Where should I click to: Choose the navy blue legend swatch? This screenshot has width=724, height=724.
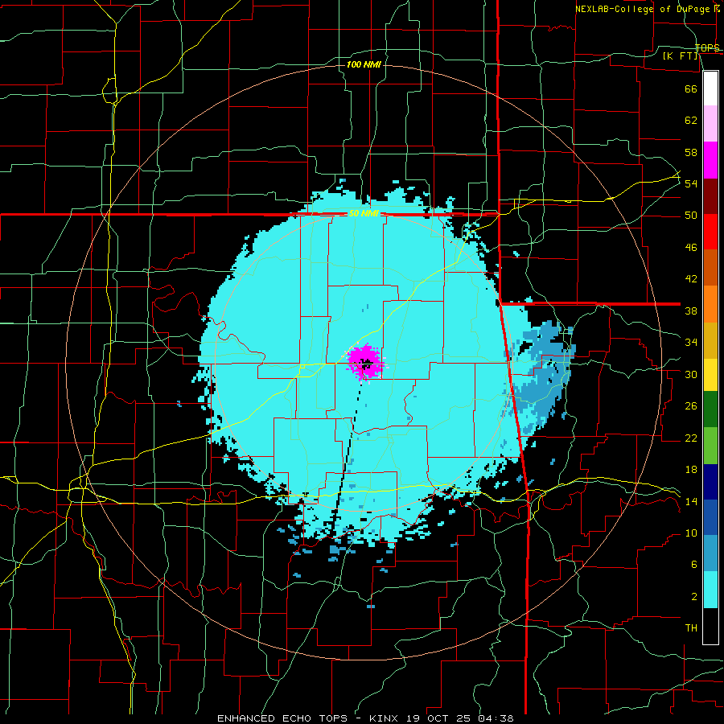tap(710, 482)
